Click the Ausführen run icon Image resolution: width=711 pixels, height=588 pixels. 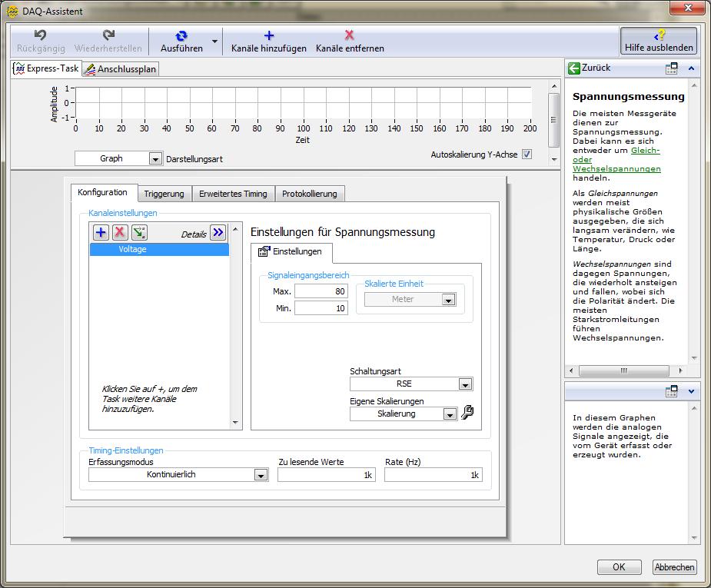pyautogui.click(x=181, y=36)
